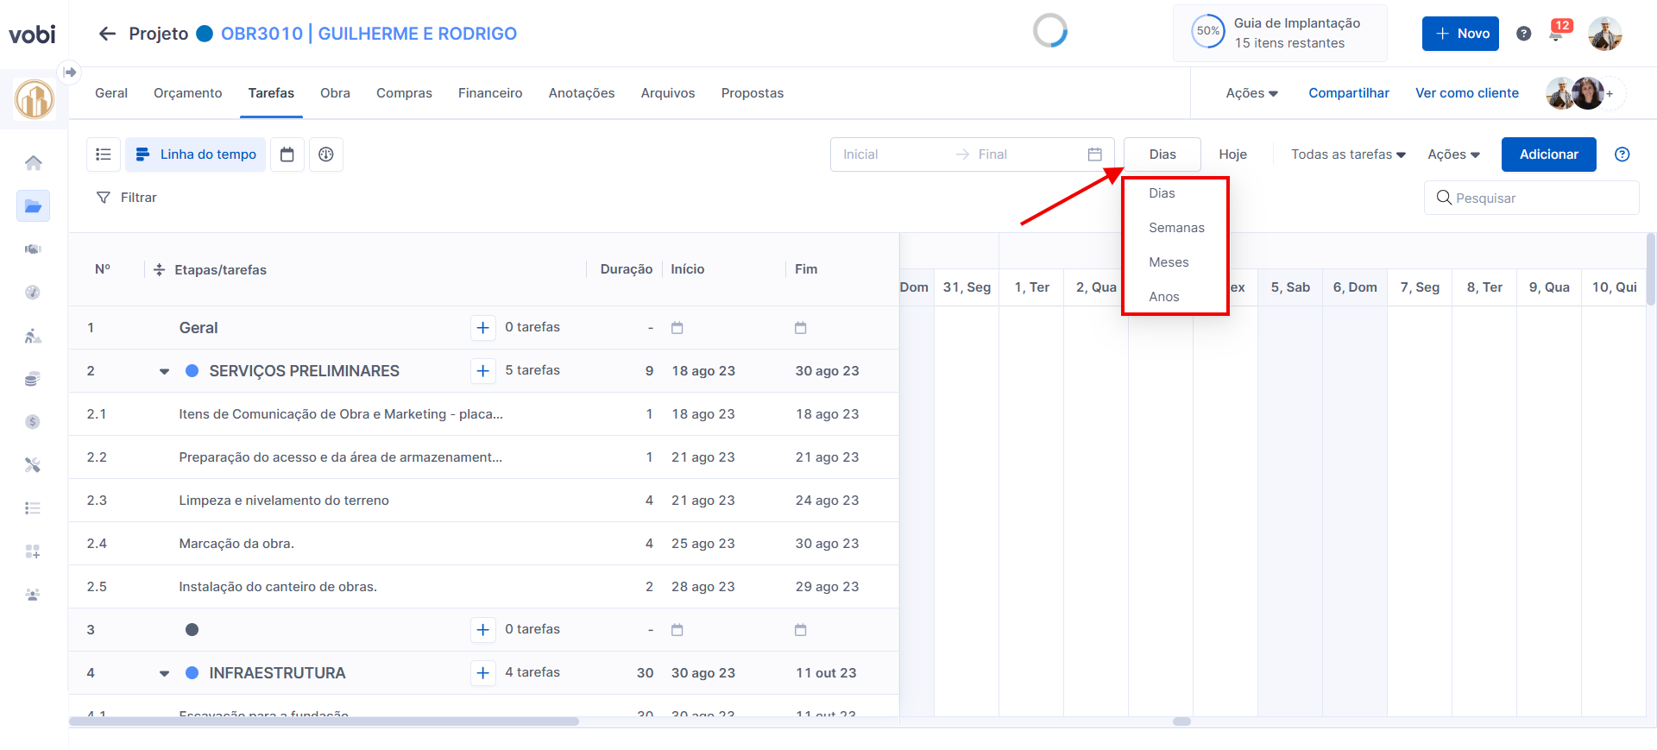The height and width of the screenshot is (750, 1657).
Task: Switch to list view icon
Action: 104,154
